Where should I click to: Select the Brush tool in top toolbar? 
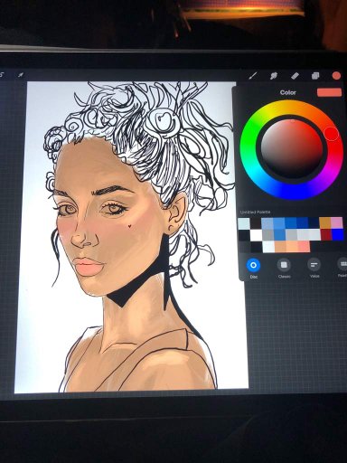[253, 75]
